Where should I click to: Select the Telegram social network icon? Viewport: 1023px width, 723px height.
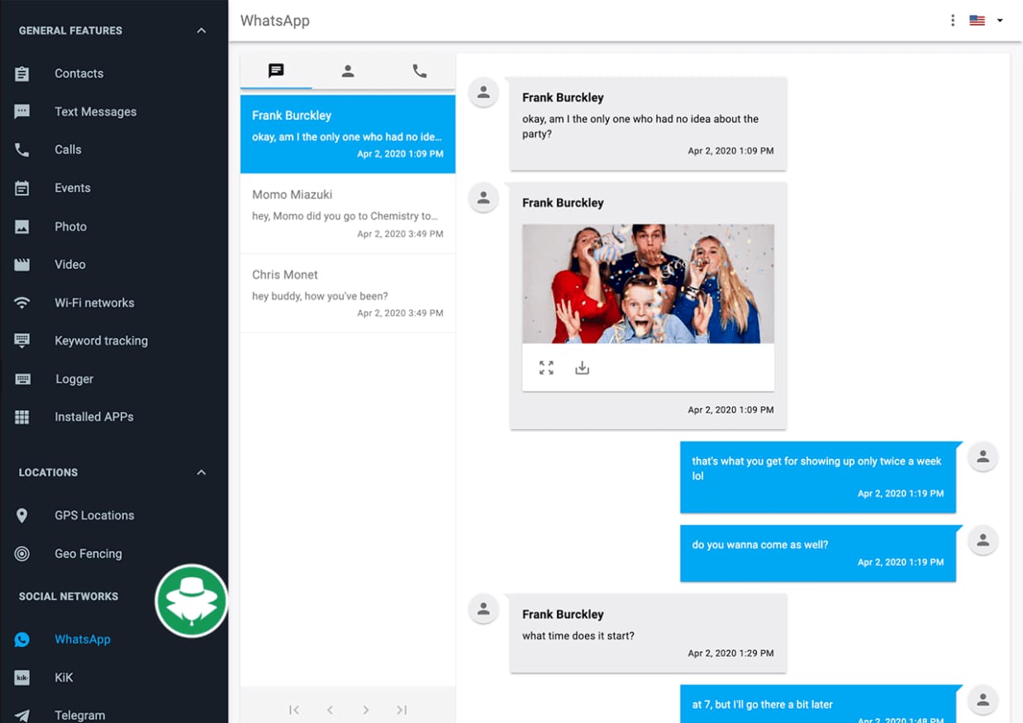click(21, 712)
